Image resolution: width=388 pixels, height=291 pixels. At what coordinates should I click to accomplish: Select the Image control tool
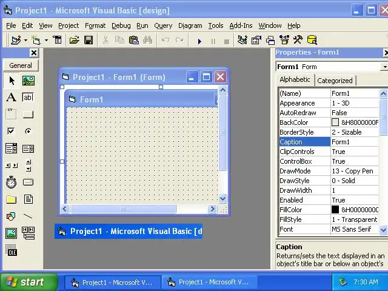[x=12, y=233]
